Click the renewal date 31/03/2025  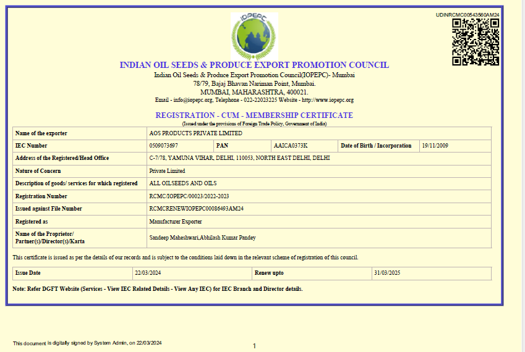click(x=387, y=273)
